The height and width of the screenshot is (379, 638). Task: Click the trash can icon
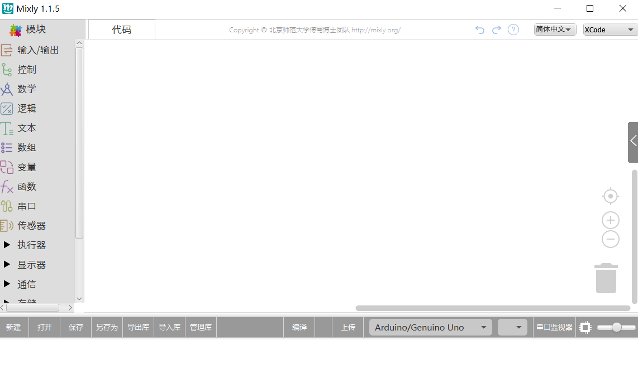point(606,278)
